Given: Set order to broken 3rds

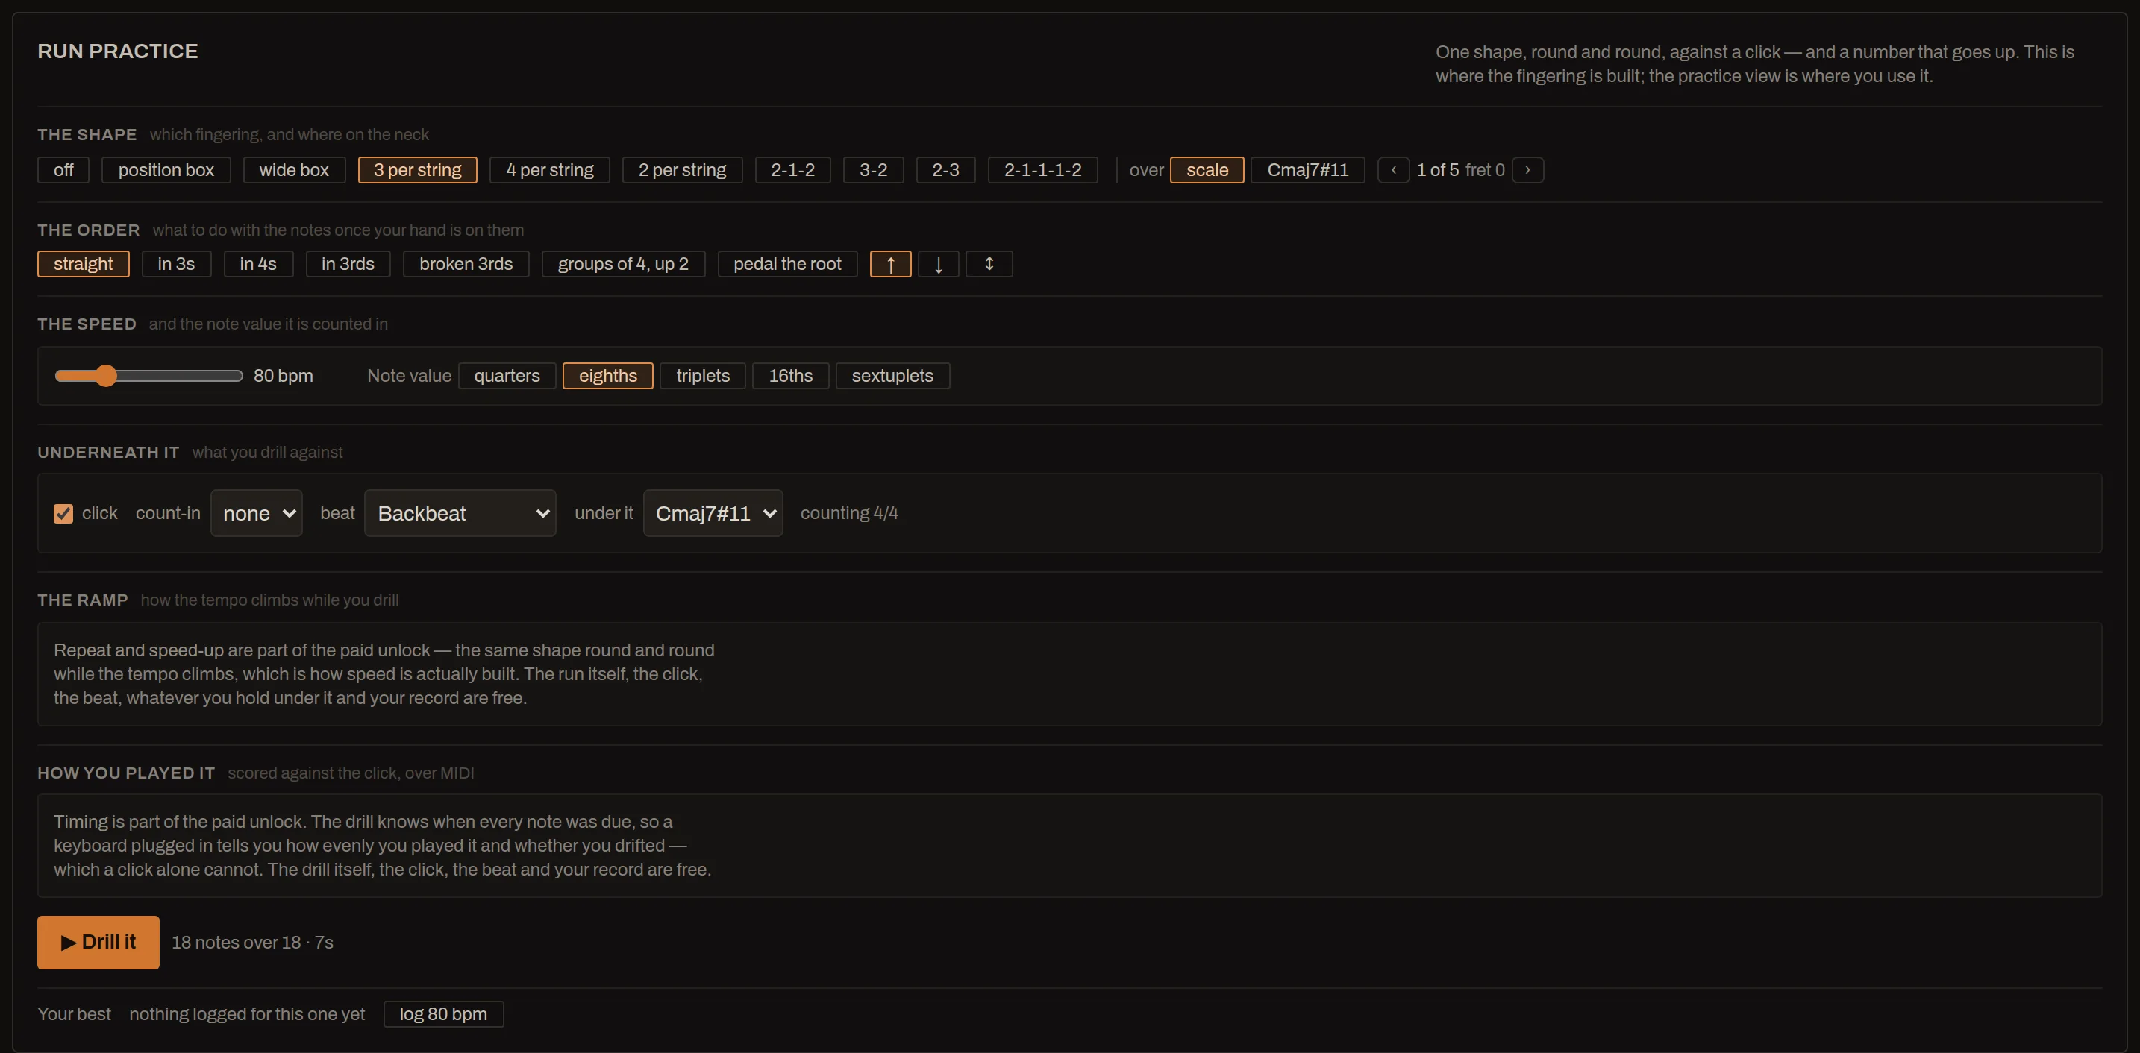Looking at the screenshot, I should 466,264.
